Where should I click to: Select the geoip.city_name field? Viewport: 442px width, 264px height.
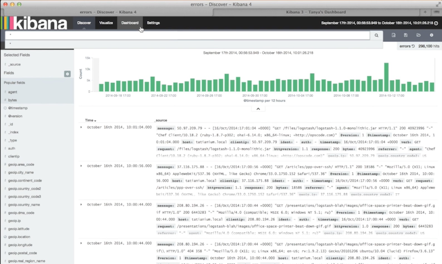[21, 173]
